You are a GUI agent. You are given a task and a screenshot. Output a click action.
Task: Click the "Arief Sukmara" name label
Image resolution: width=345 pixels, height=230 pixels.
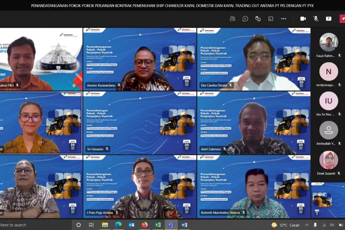point(211,149)
